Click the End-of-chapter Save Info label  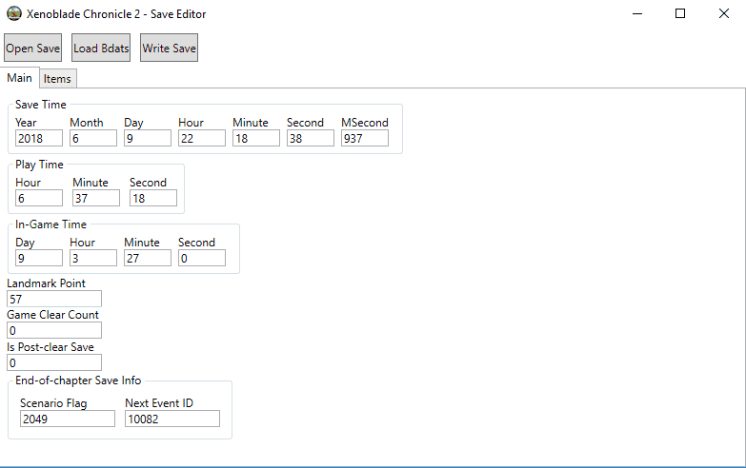click(78, 380)
